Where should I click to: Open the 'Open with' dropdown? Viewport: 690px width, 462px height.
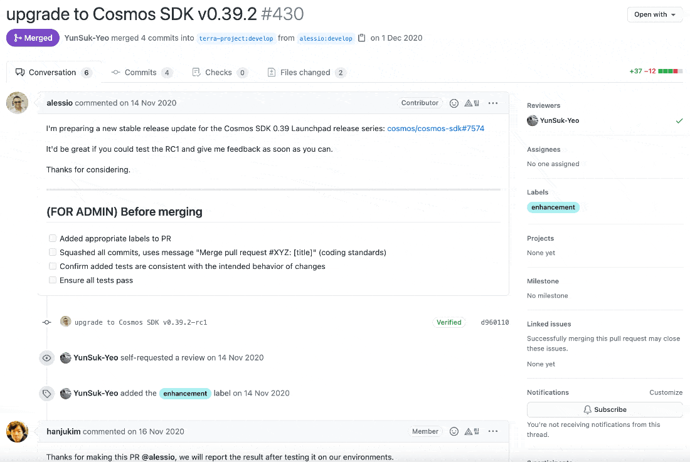click(x=654, y=14)
